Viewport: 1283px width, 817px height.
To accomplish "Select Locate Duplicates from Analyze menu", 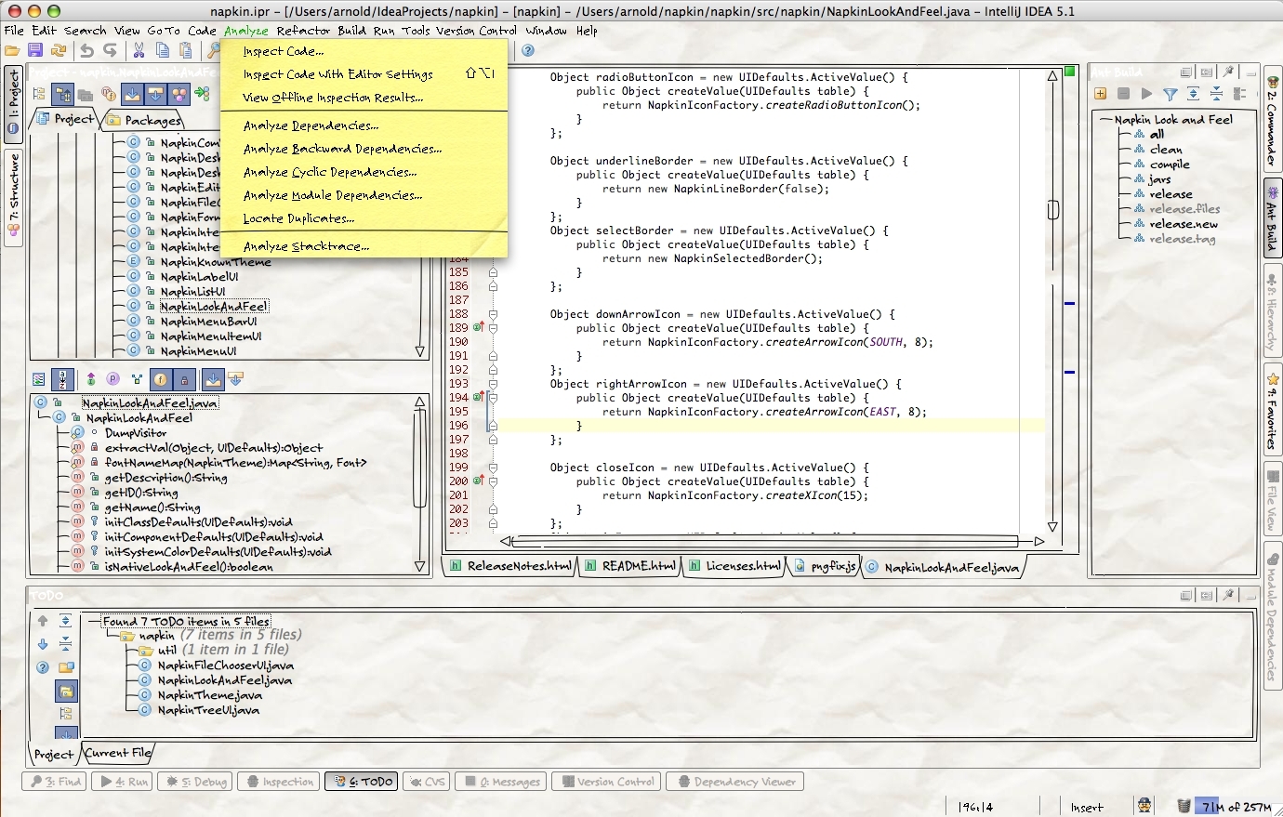I will (298, 218).
